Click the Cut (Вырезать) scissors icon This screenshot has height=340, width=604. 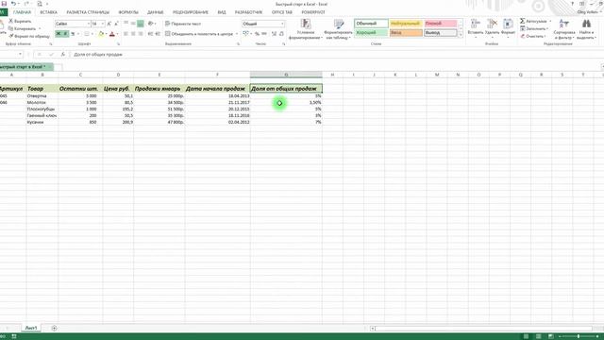tap(10, 21)
